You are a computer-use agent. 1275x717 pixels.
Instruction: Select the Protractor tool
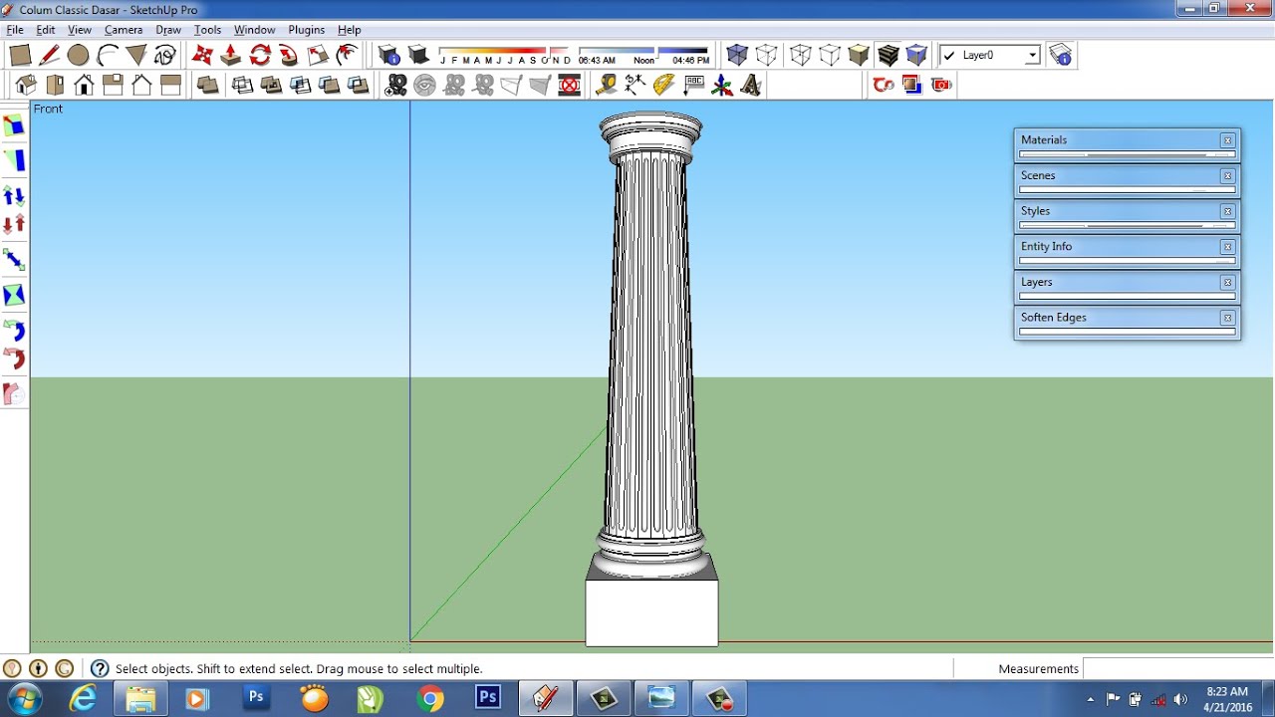tap(663, 86)
